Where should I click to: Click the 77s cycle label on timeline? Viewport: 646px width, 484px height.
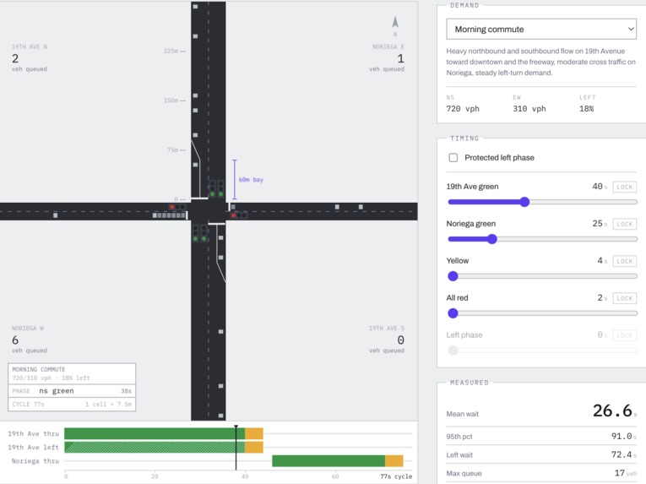(396, 476)
